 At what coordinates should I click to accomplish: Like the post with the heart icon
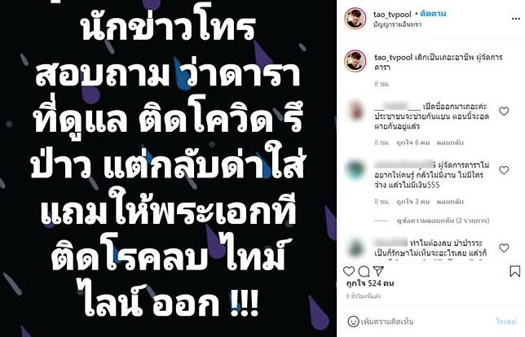pos(349,271)
